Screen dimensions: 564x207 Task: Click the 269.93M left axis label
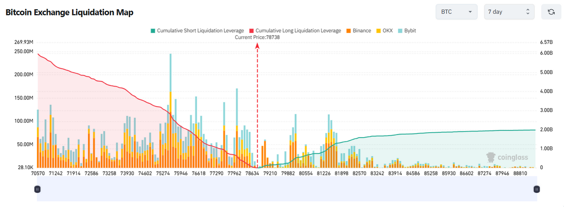pos(24,42)
